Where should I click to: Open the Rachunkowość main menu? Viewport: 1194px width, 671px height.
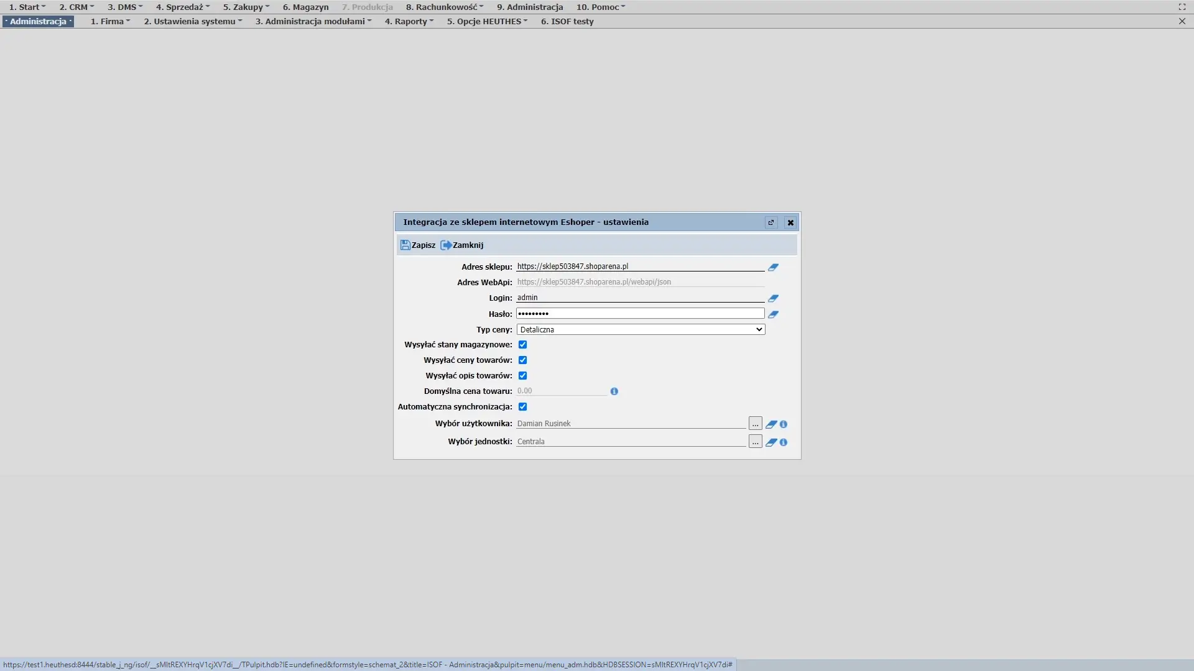click(x=444, y=7)
